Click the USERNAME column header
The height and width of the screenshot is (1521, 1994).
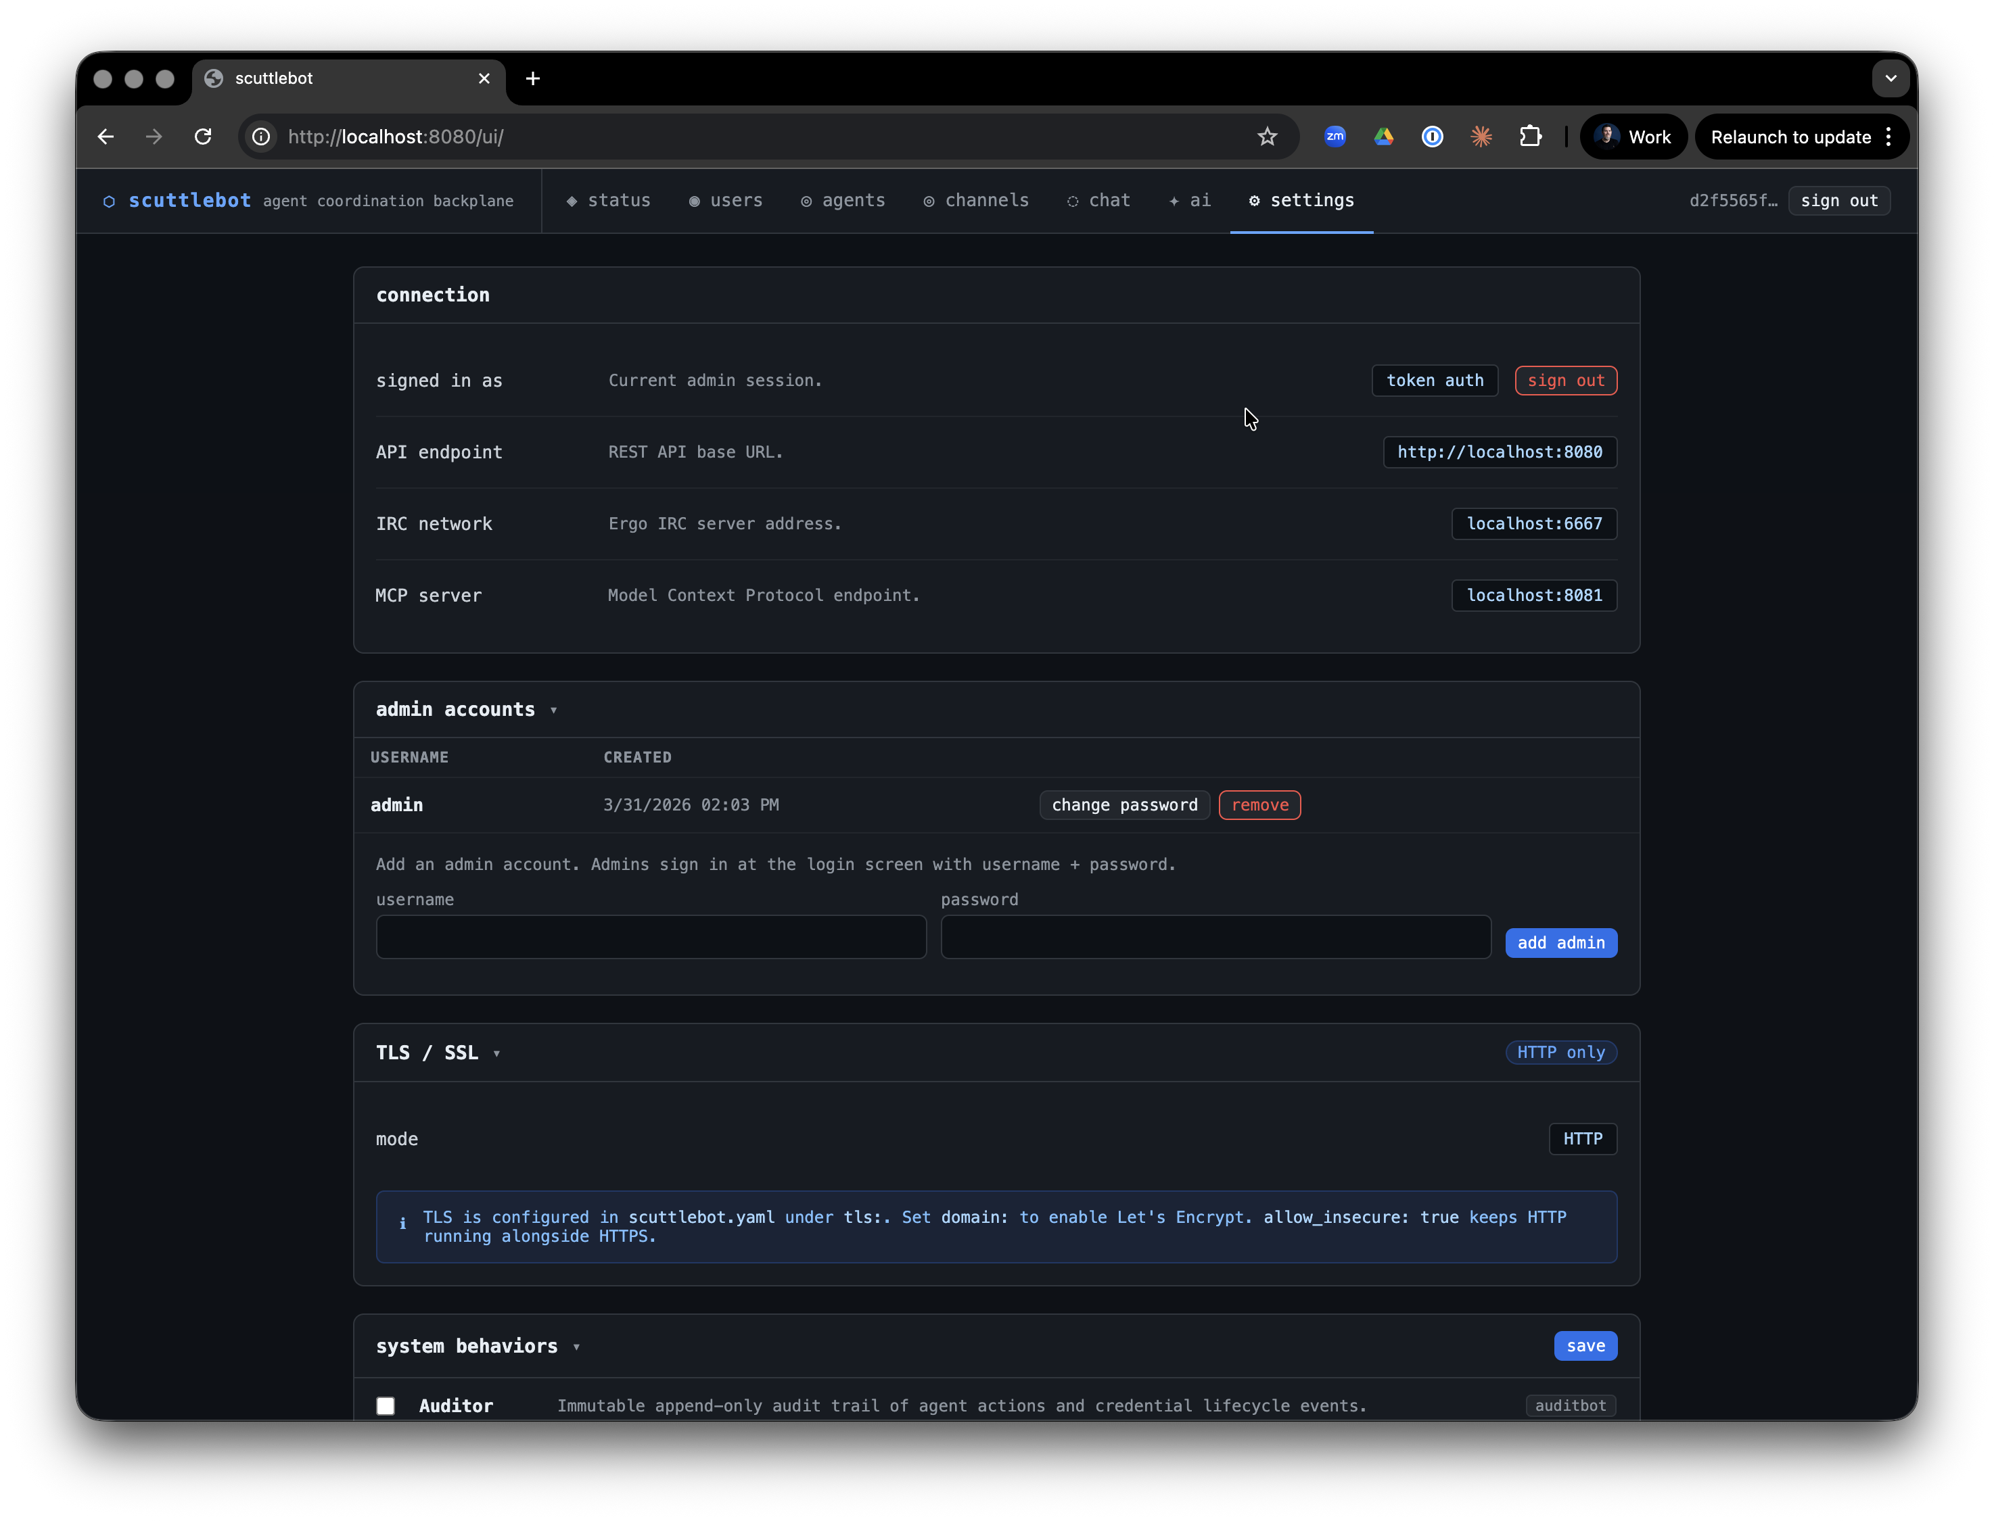tap(409, 757)
